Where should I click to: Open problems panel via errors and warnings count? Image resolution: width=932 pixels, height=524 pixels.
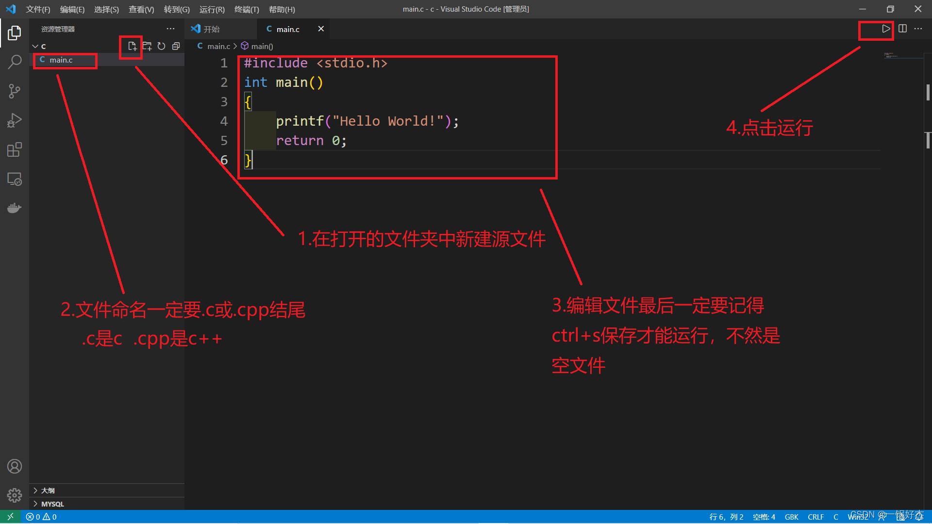pyautogui.click(x=41, y=517)
